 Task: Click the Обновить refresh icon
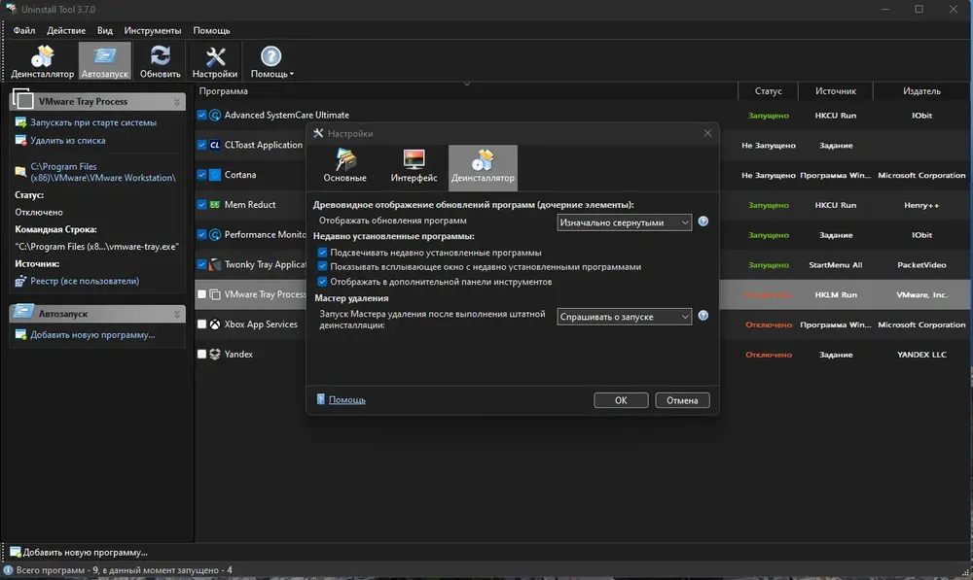(161, 61)
